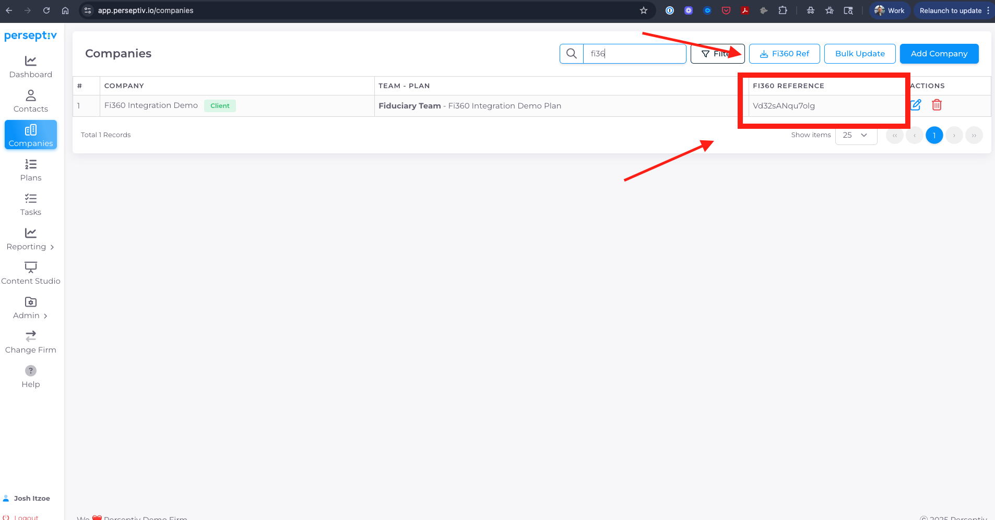Open Contacts in the sidebar
This screenshot has width=995, height=520.
point(31,101)
